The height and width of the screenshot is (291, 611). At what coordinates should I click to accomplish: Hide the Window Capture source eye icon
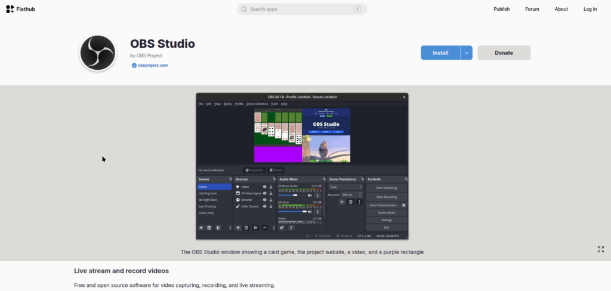point(264,193)
